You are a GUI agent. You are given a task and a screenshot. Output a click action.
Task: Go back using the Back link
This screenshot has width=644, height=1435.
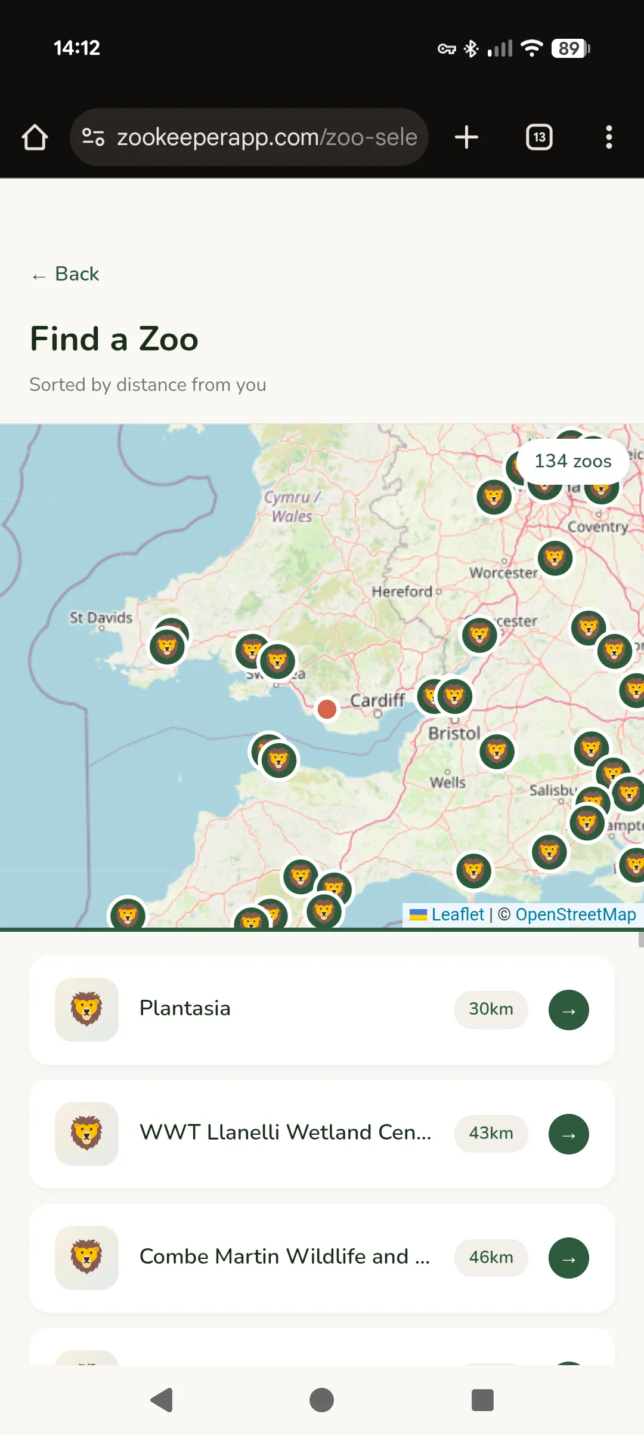(x=66, y=274)
